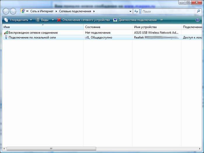This screenshot has height=153, width=204.
Task: Click the Виды view icon in toolbar
Action: pos(38,20)
